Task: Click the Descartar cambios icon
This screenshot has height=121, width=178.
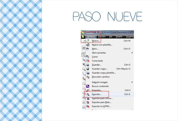Action: pos(88,77)
